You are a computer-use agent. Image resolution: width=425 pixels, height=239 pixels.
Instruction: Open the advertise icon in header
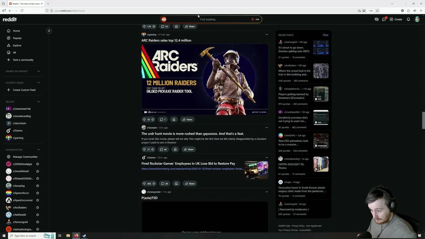(x=377, y=19)
